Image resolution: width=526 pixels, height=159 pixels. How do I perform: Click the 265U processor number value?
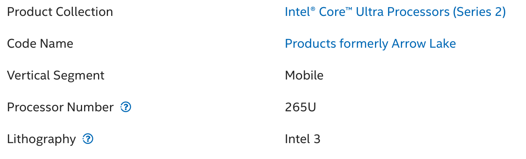(x=300, y=107)
